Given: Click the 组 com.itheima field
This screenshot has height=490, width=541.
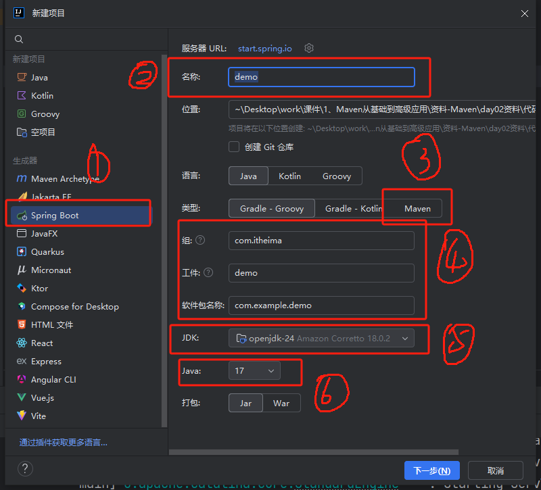Looking at the screenshot, I should (321, 241).
